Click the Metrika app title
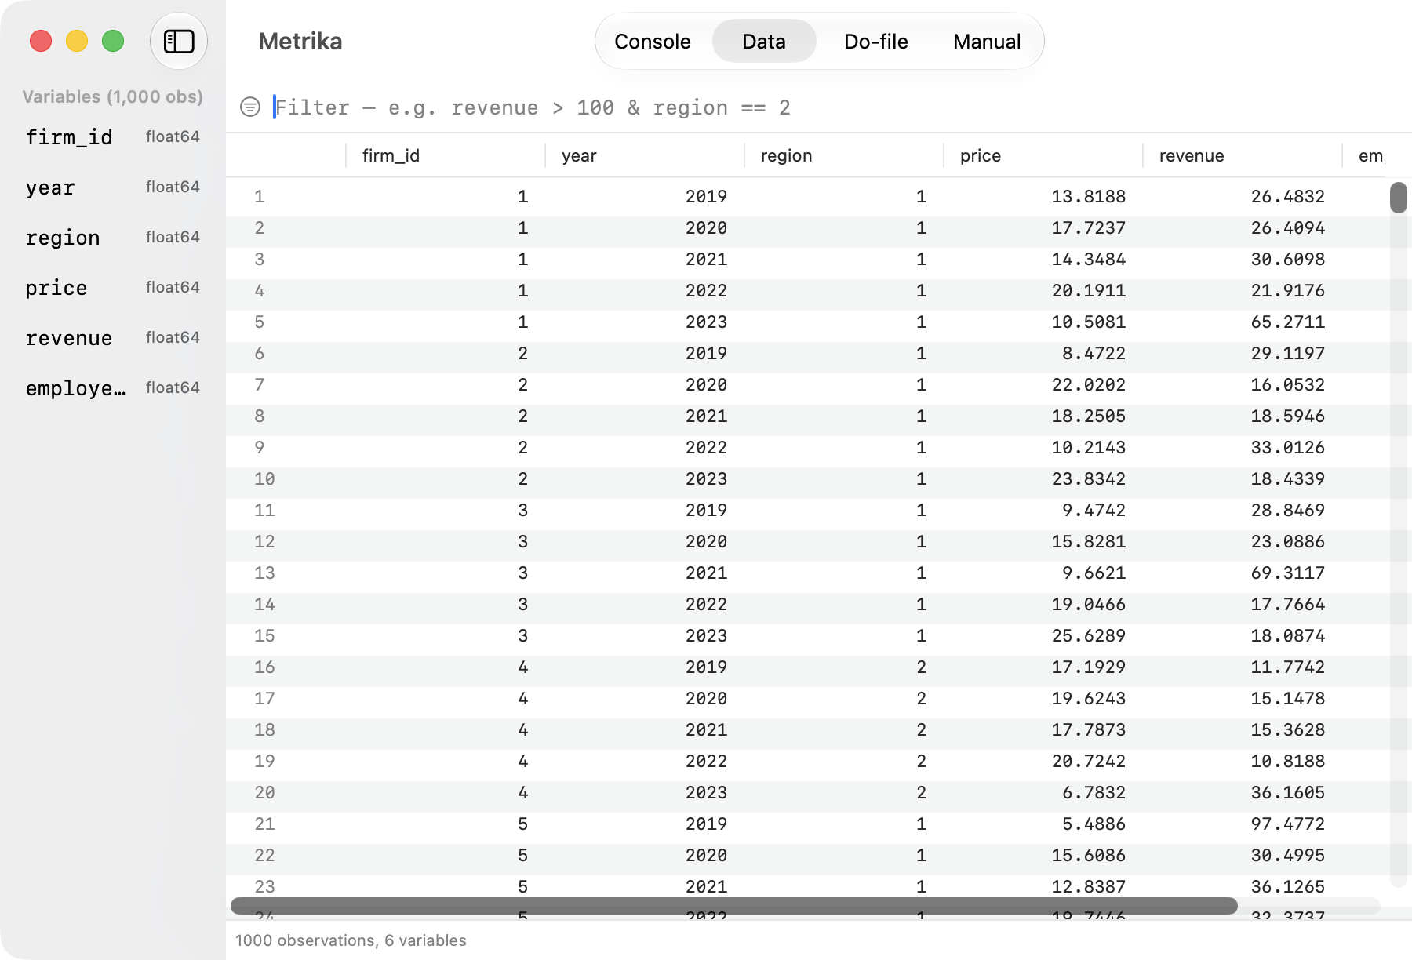This screenshot has width=1412, height=960. click(x=300, y=42)
